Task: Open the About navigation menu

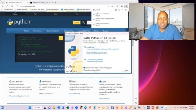Action: (x=26, y=31)
